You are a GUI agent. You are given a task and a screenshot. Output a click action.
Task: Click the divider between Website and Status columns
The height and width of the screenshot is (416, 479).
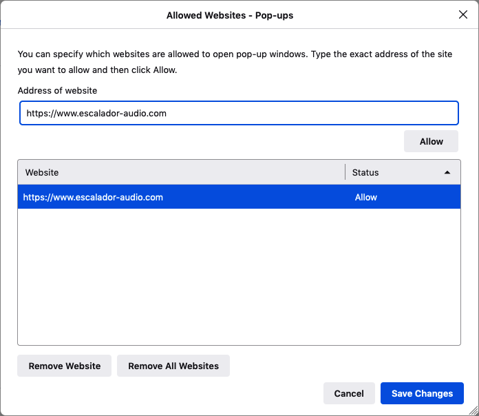coord(345,172)
